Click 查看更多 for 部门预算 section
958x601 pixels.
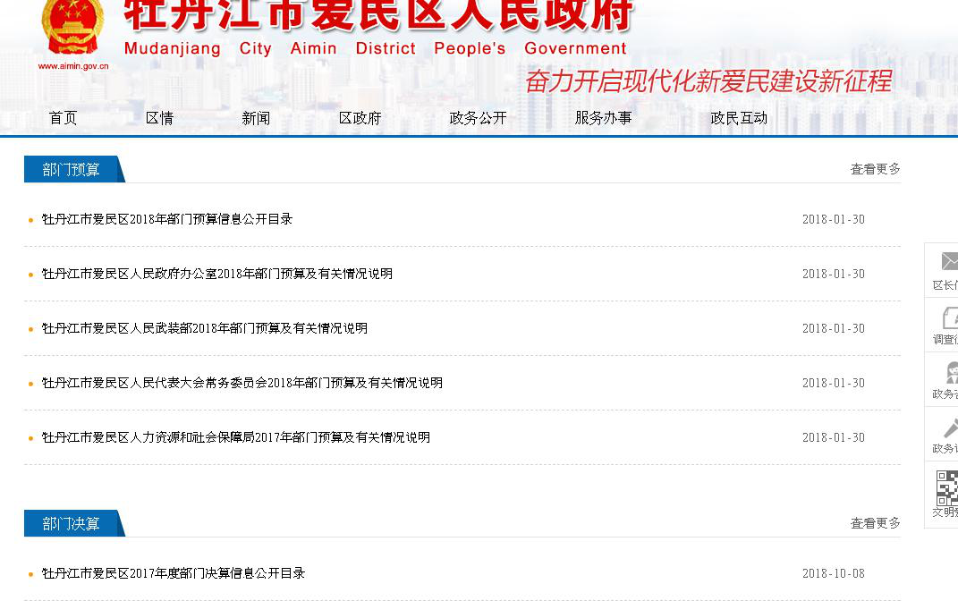(x=875, y=169)
